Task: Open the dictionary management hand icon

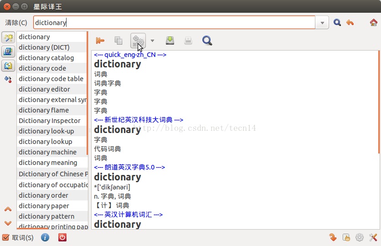Action: pos(346,237)
